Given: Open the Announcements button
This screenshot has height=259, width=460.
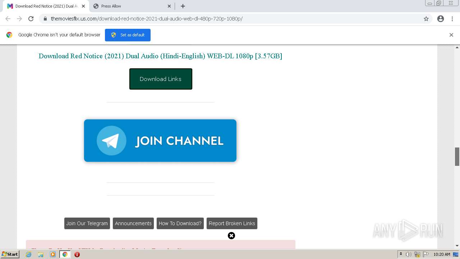Looking at the screenshot, I should pos(133,223).
